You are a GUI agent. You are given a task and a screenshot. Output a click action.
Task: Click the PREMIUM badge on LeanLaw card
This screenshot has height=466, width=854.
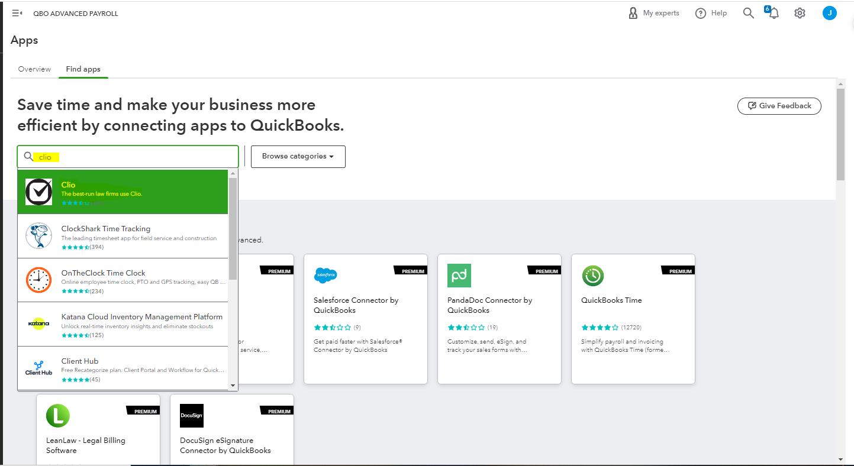coord(144,411)
